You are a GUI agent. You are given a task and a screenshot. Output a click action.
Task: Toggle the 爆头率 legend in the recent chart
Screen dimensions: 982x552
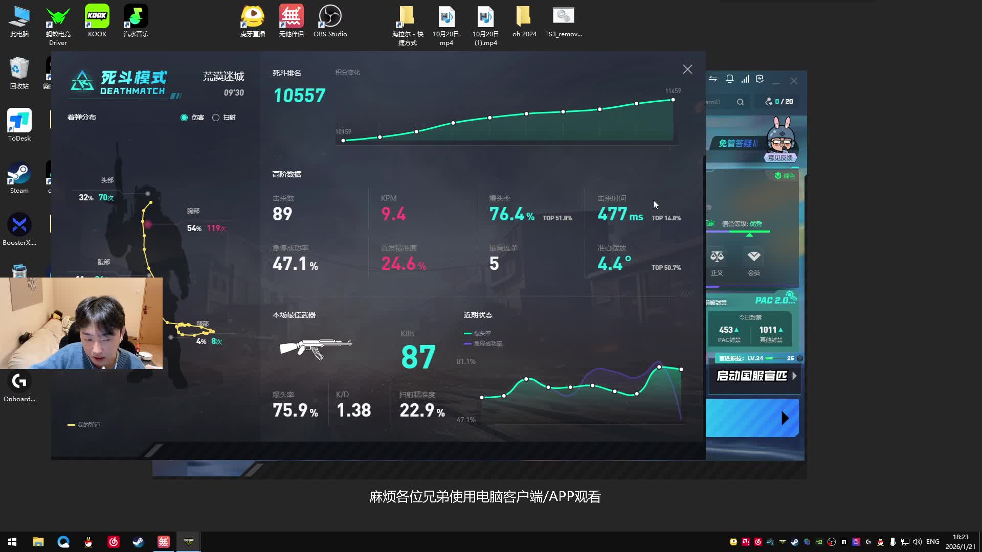[x=478, y=333]
